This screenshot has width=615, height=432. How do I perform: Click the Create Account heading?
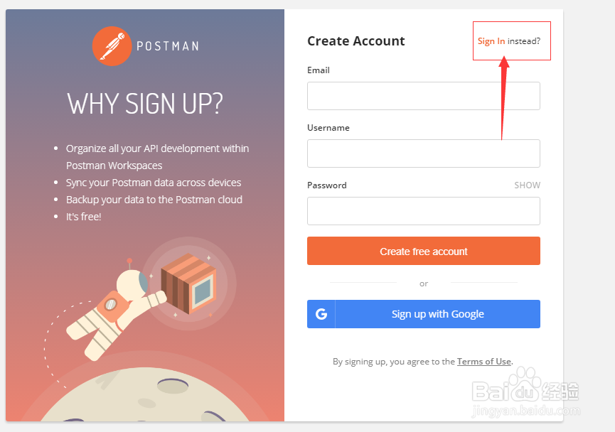(355, 41)
